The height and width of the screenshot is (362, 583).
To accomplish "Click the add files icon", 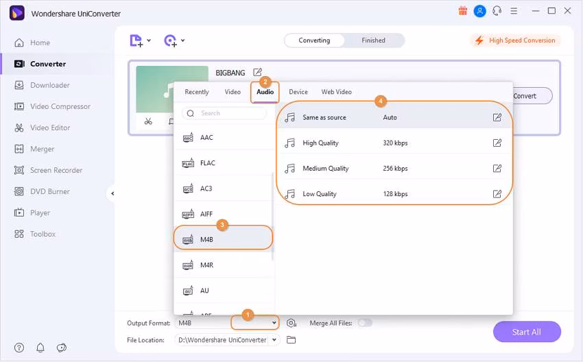I will coord(136,40).
